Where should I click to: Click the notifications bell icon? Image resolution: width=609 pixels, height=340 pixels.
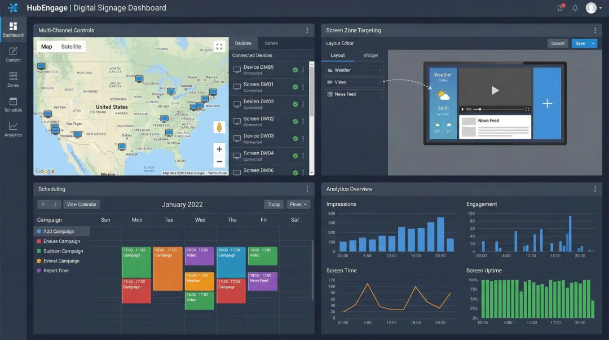pyautogui.click(x=574, y=7)
